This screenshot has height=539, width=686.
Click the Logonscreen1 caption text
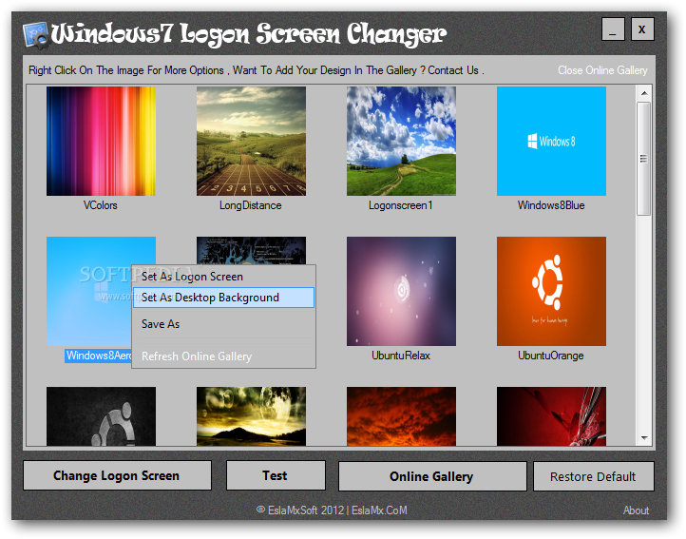coord(401,205)
